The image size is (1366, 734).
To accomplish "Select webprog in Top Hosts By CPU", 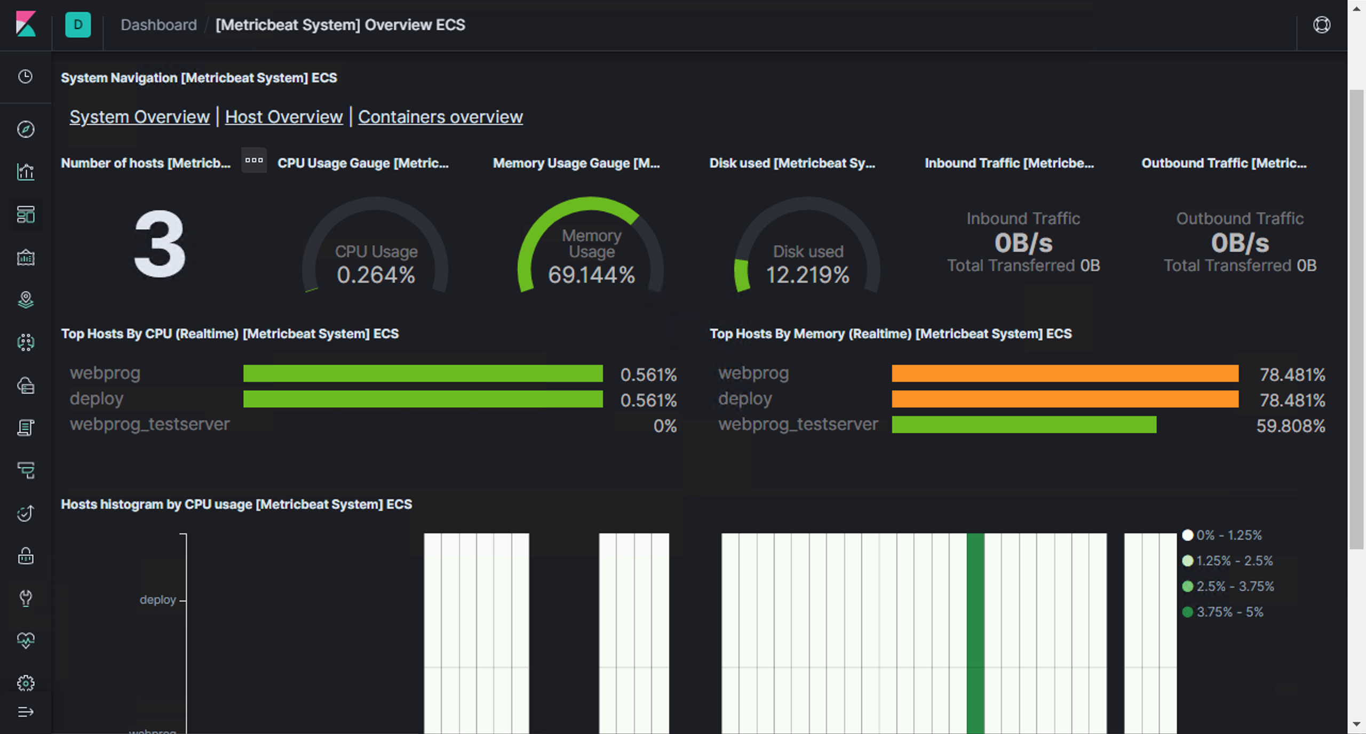I will click(105, 373).
